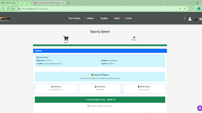Viewport: 202px width, 113px height.
Task: Open the chat widget bubble
Action: click(200, 108)
